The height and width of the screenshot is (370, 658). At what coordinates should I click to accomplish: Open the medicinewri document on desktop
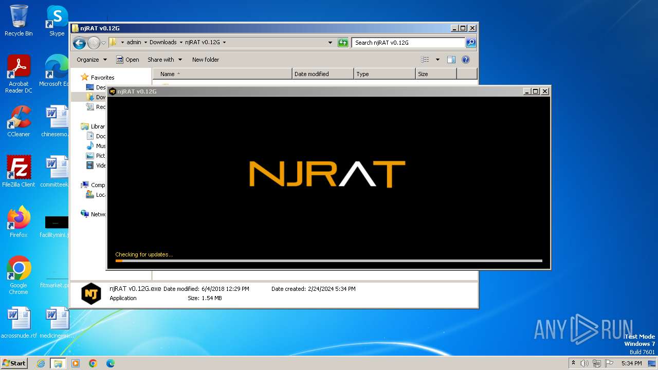[x=57, y=323]
